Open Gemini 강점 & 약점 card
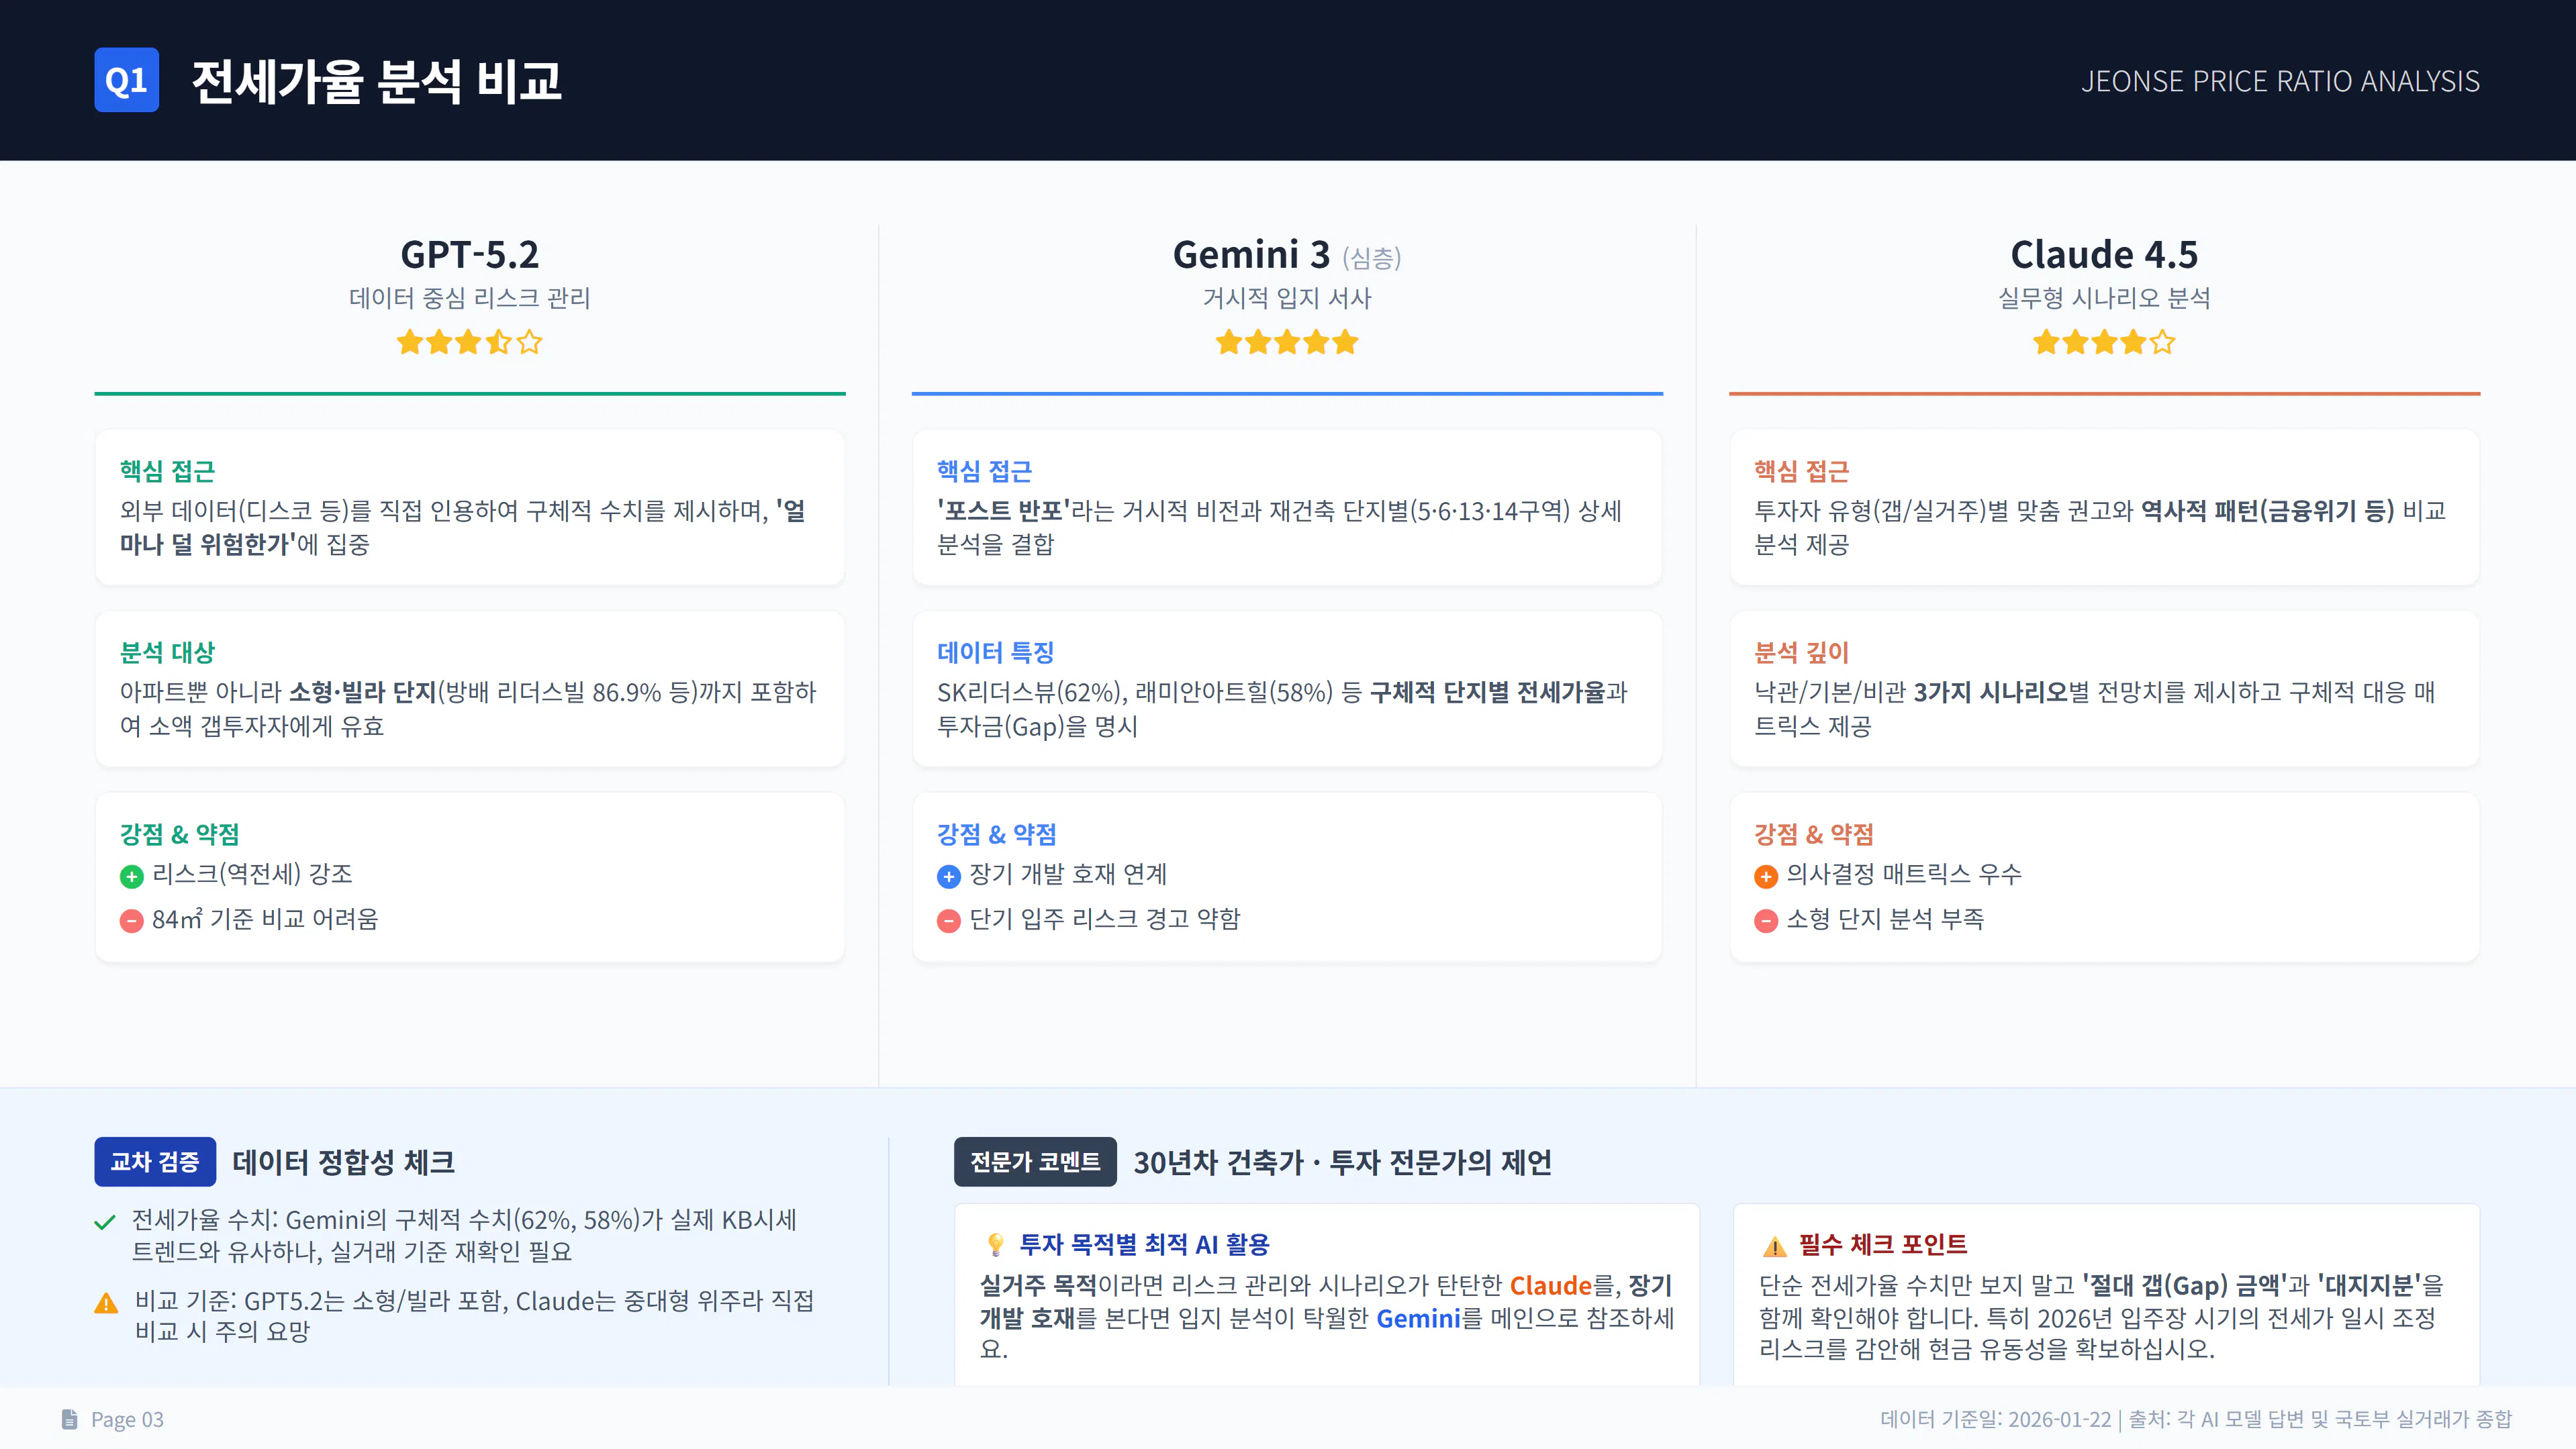The height and width of the screenshot is (1449, 2576). coord(1287,877)
